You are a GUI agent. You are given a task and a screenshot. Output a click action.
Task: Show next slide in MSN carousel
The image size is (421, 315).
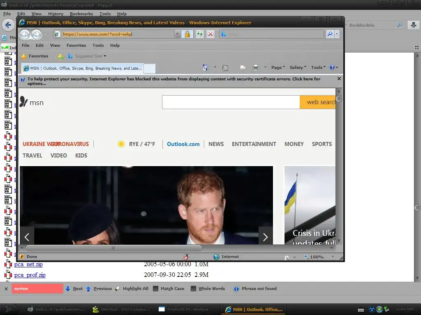click(x=265, y=237)
